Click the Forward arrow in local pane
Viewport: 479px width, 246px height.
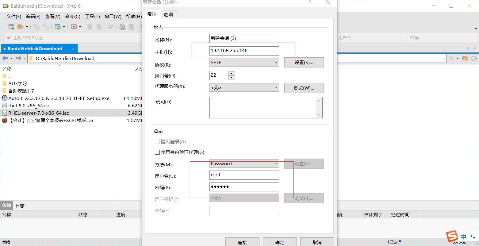18,58
